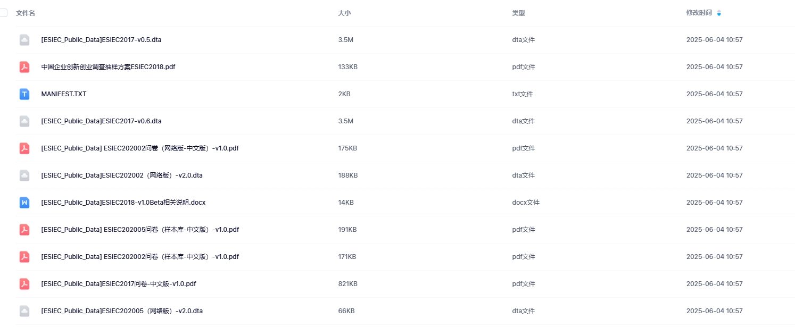Click the Word icon for ESIEC2018-v1.0Beta docx
Image resolution: width=795 pixels, height=327 pixels.
(x=24, y=203)
